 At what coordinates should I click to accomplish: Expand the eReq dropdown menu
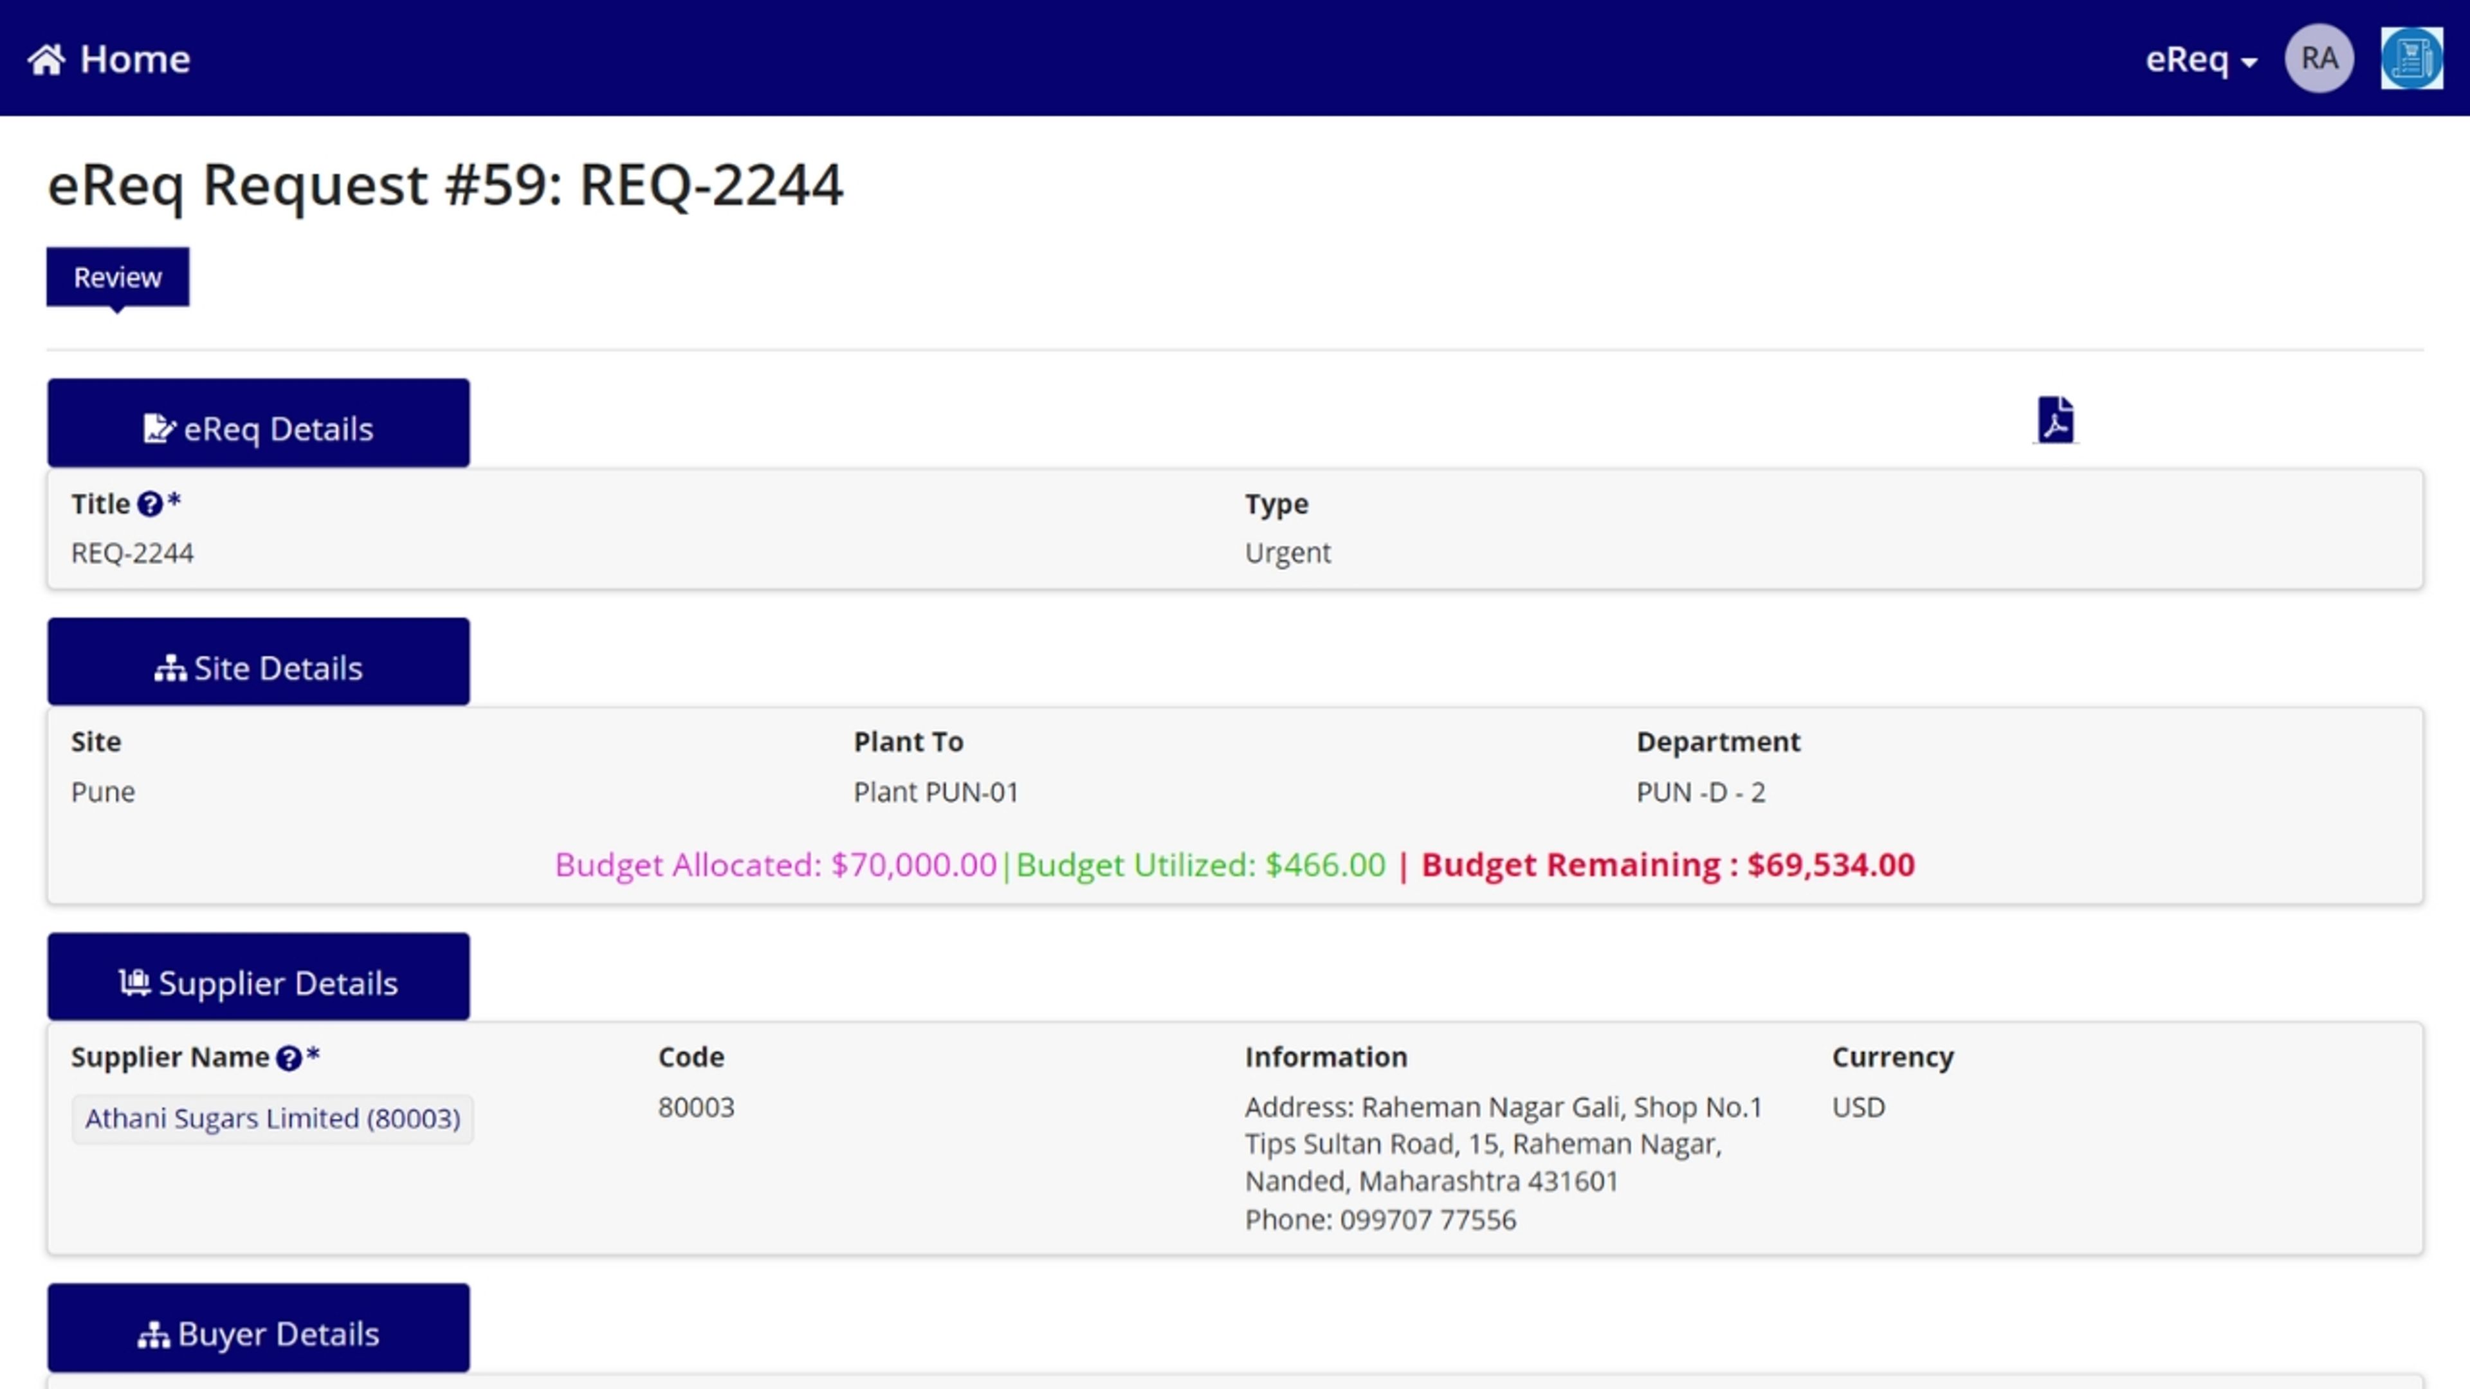[x=2200, y=59]
